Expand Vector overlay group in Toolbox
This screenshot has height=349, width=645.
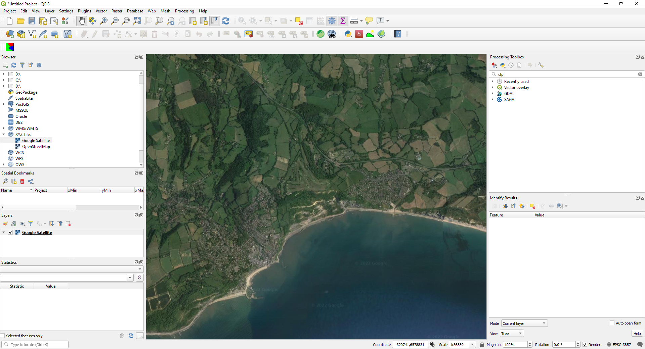492,87
